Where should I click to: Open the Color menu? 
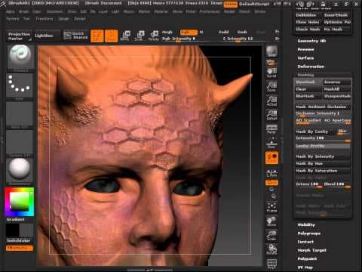37,11
